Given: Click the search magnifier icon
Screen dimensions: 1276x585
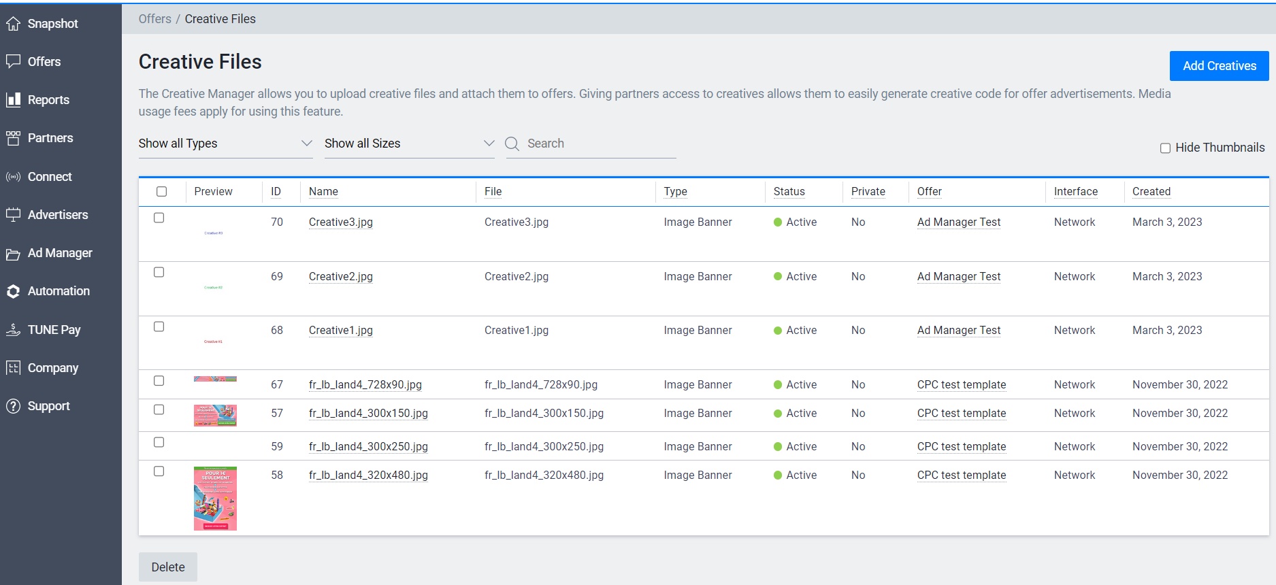Looking at the screenshot, I should point(512,144).
